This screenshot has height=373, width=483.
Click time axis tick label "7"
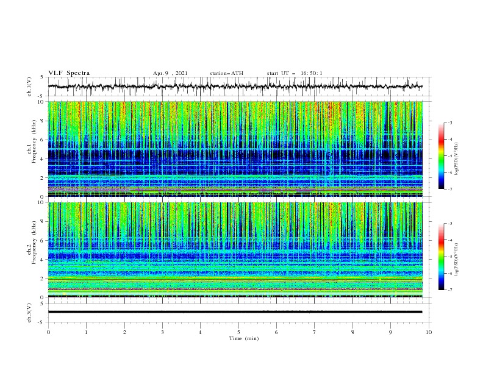point(315,332)
